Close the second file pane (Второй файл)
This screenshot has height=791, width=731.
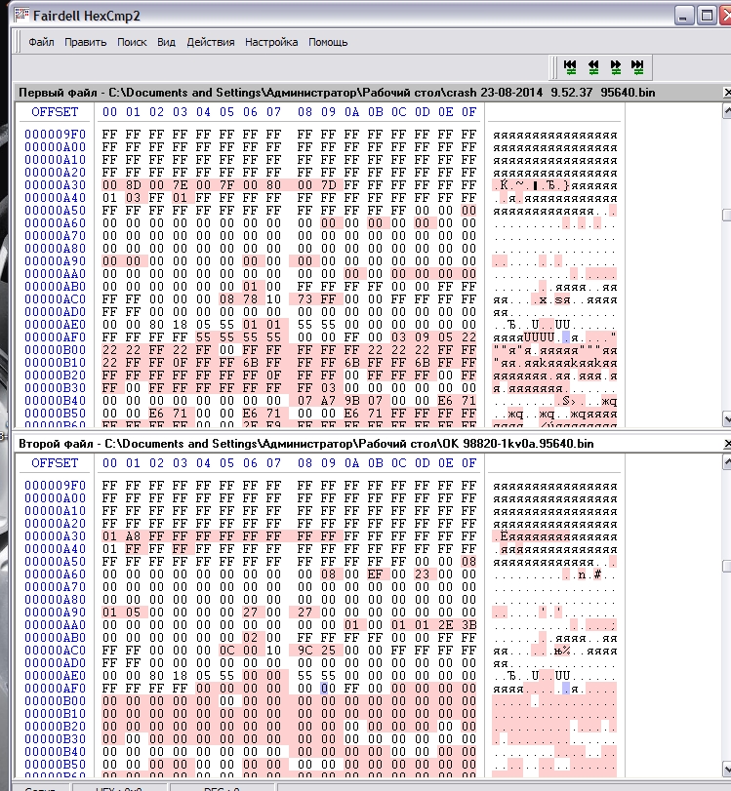(x=727, y=444)
